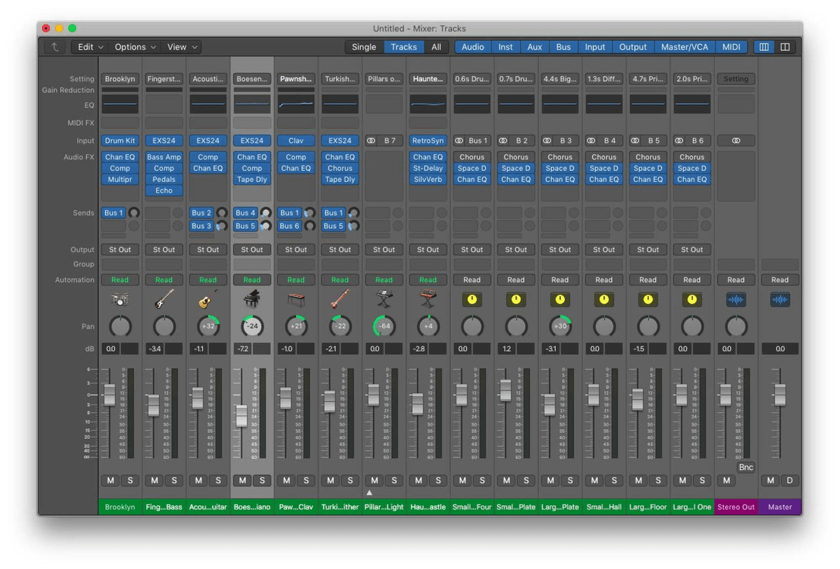
Task: Click the yellow aux icon on Larg...l One channel
Action: click(x=692, y=300)
